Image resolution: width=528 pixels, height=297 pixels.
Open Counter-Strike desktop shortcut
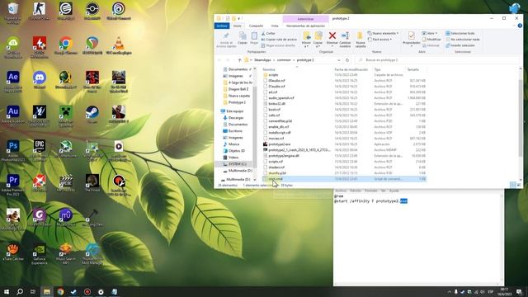coord(40,12)
